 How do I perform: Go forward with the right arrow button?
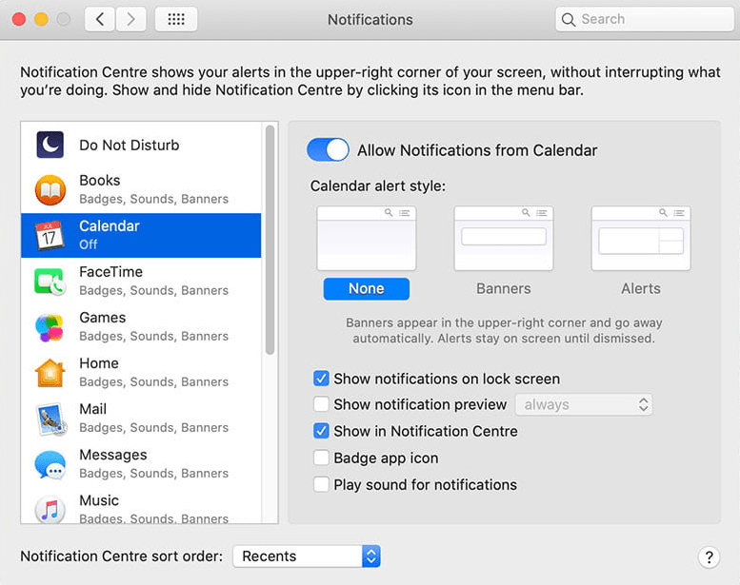click(130, 19)
